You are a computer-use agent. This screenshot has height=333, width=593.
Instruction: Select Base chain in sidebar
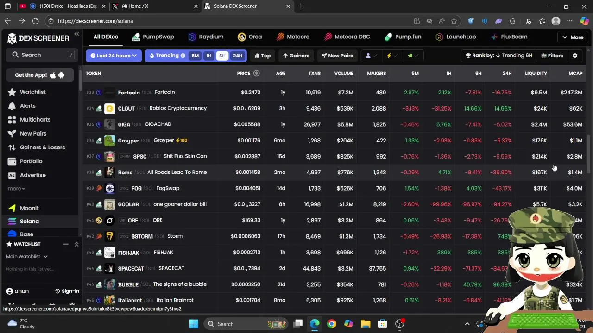(x=26, y=234)
